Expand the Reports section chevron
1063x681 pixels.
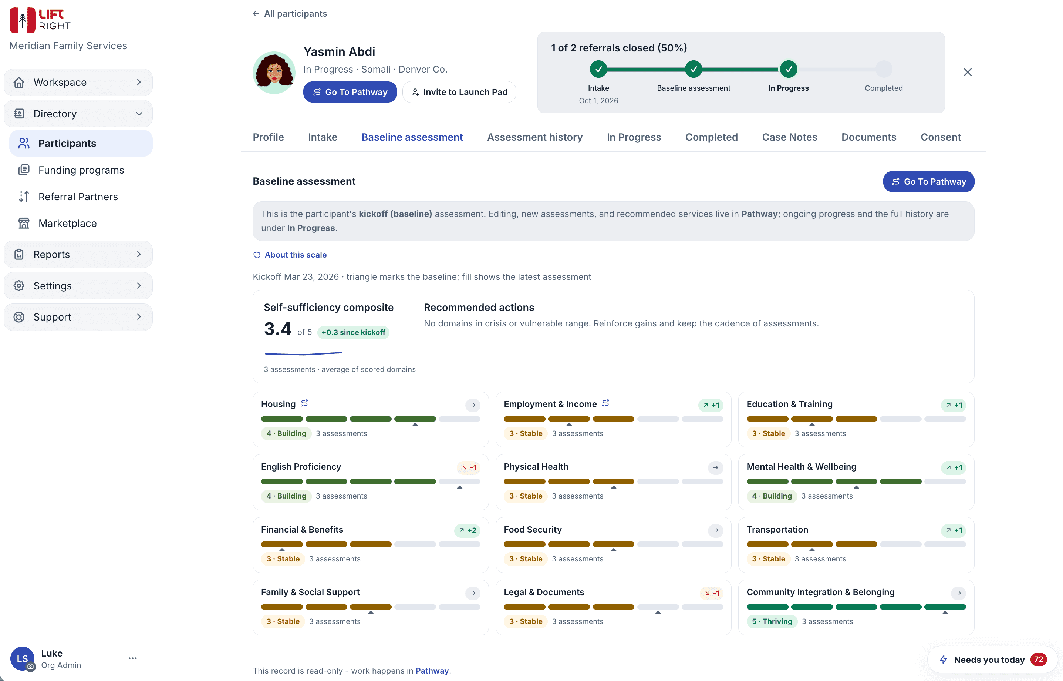(x=139, y=254)
